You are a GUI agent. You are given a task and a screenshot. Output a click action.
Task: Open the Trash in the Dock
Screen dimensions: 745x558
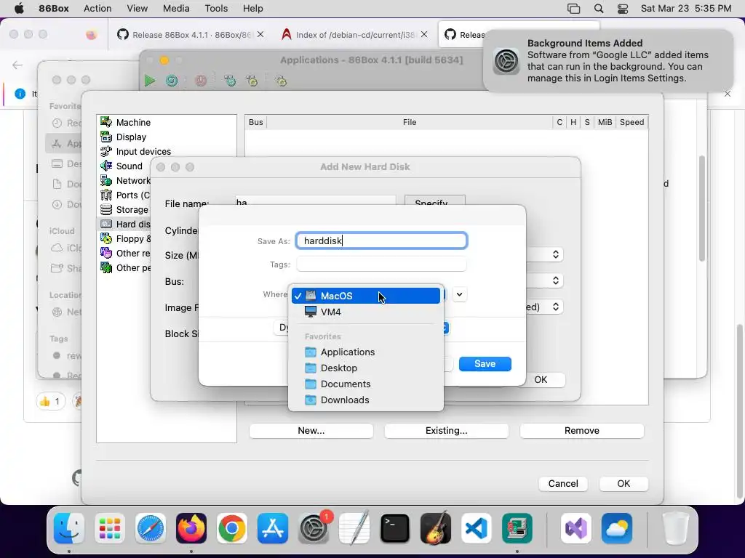tap(675, 528)
